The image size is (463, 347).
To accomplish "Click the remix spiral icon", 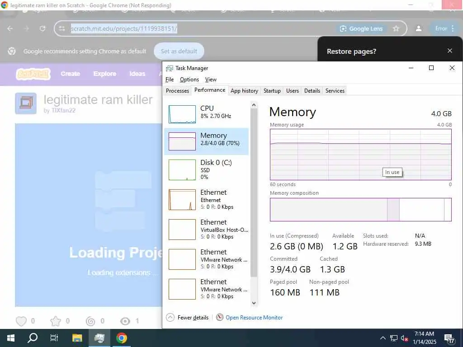I will tap(90, 321).
